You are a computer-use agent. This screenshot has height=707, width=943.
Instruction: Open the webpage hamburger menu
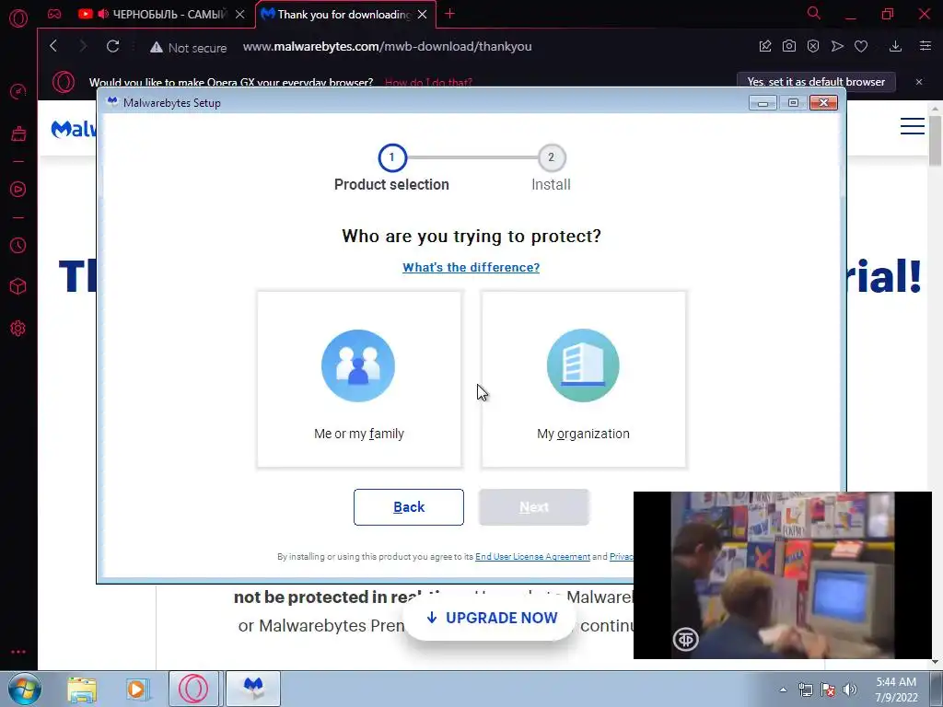(913, 126)
